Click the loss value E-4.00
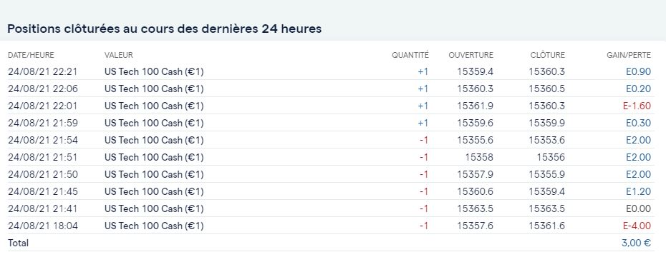Viewport: 666px width, 272px height. pos(637,226)
